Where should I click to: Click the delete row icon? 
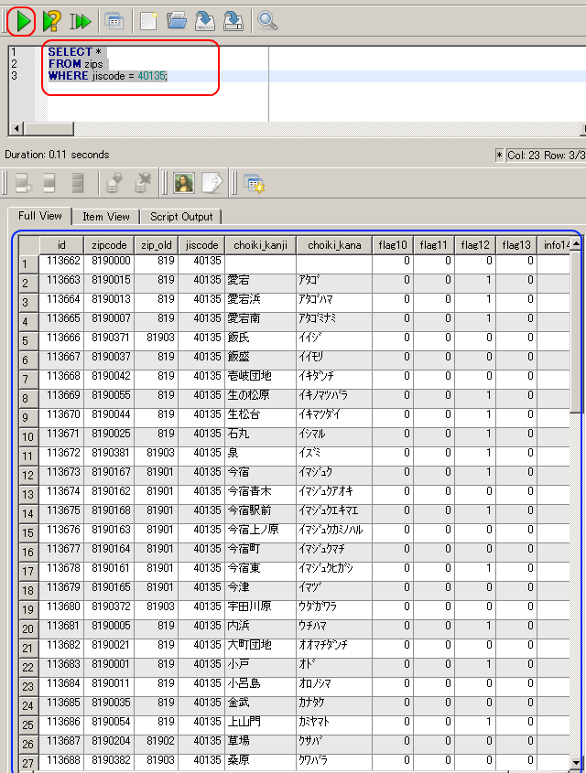[x=78, y=183]
